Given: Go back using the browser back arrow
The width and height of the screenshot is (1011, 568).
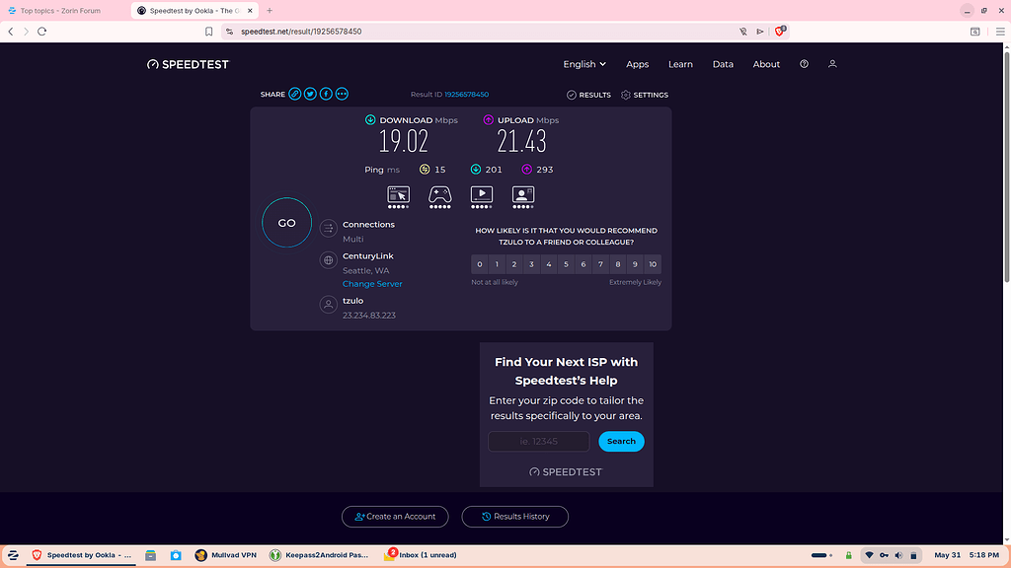Looking at the screenshot, I should pyautogui.click(x=11, y=32).
